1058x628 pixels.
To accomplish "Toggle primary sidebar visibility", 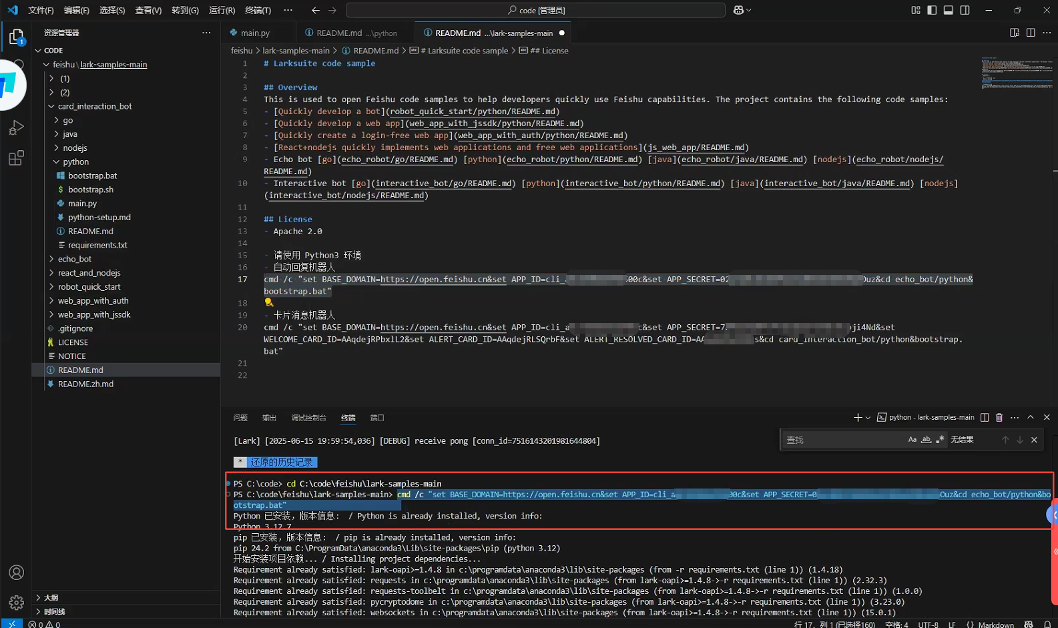I will [932, 10].
